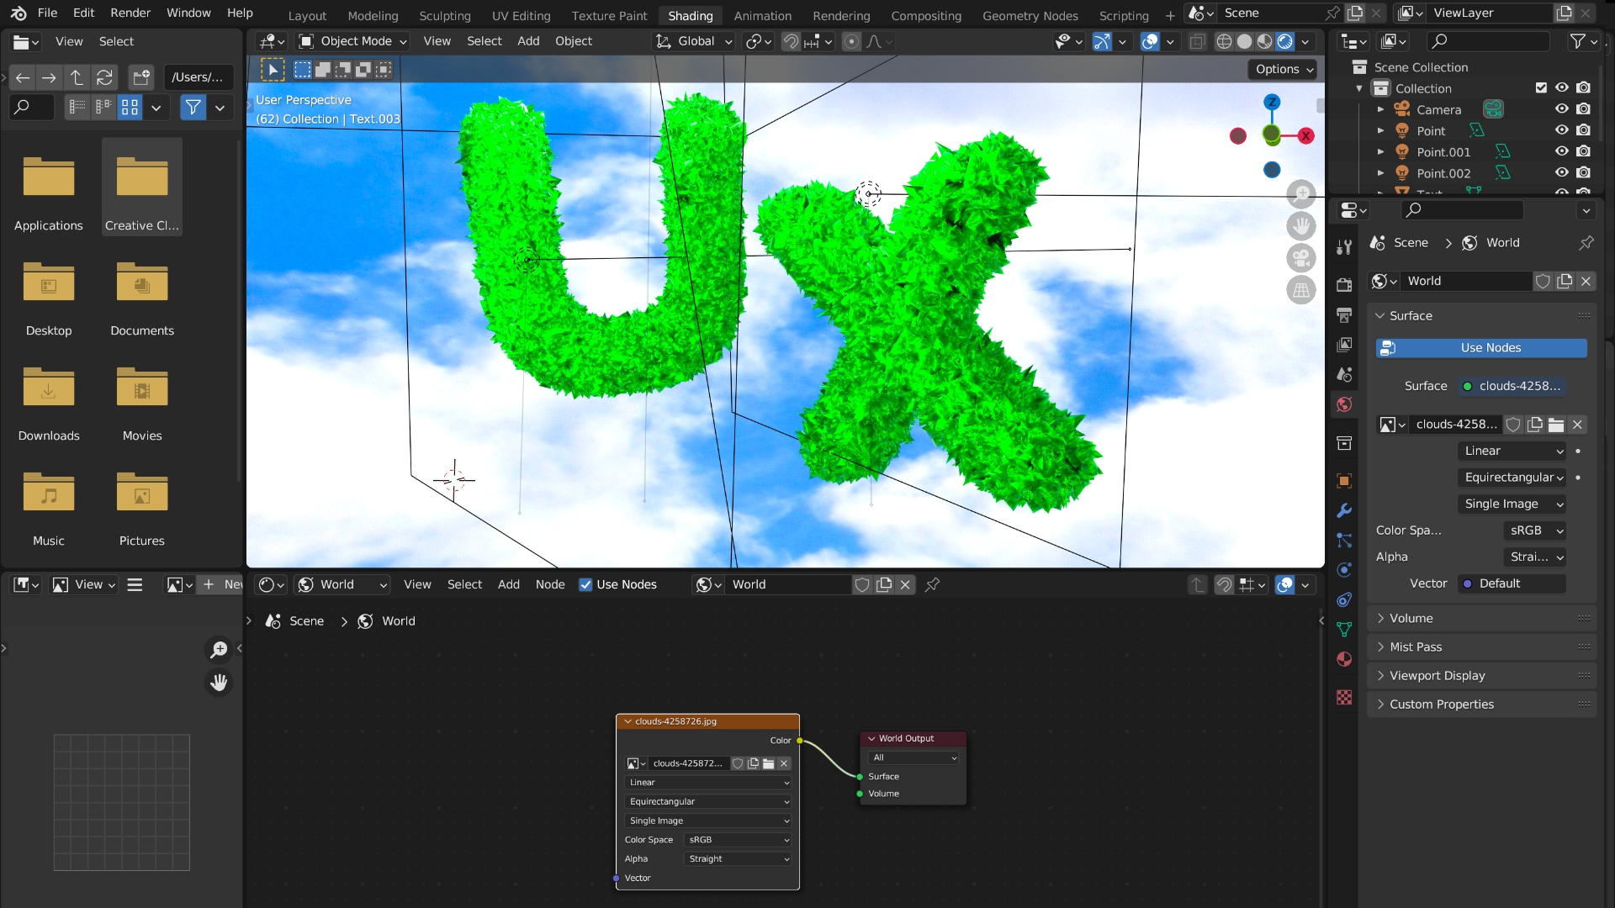The width and height of the screenshot is (1615, 908).
Task: Open the Render properties tab icon
Action: [x=1344, y=285]
